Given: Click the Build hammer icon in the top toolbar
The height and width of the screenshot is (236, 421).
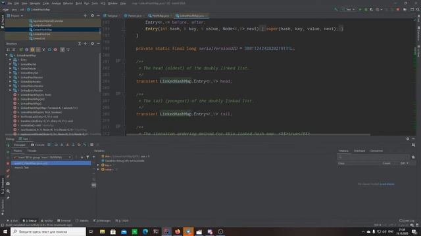Looking at the screenshot, I should point(336,9).
